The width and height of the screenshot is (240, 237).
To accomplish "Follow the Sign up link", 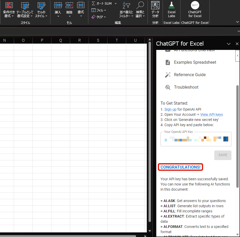I will (170, 109).
